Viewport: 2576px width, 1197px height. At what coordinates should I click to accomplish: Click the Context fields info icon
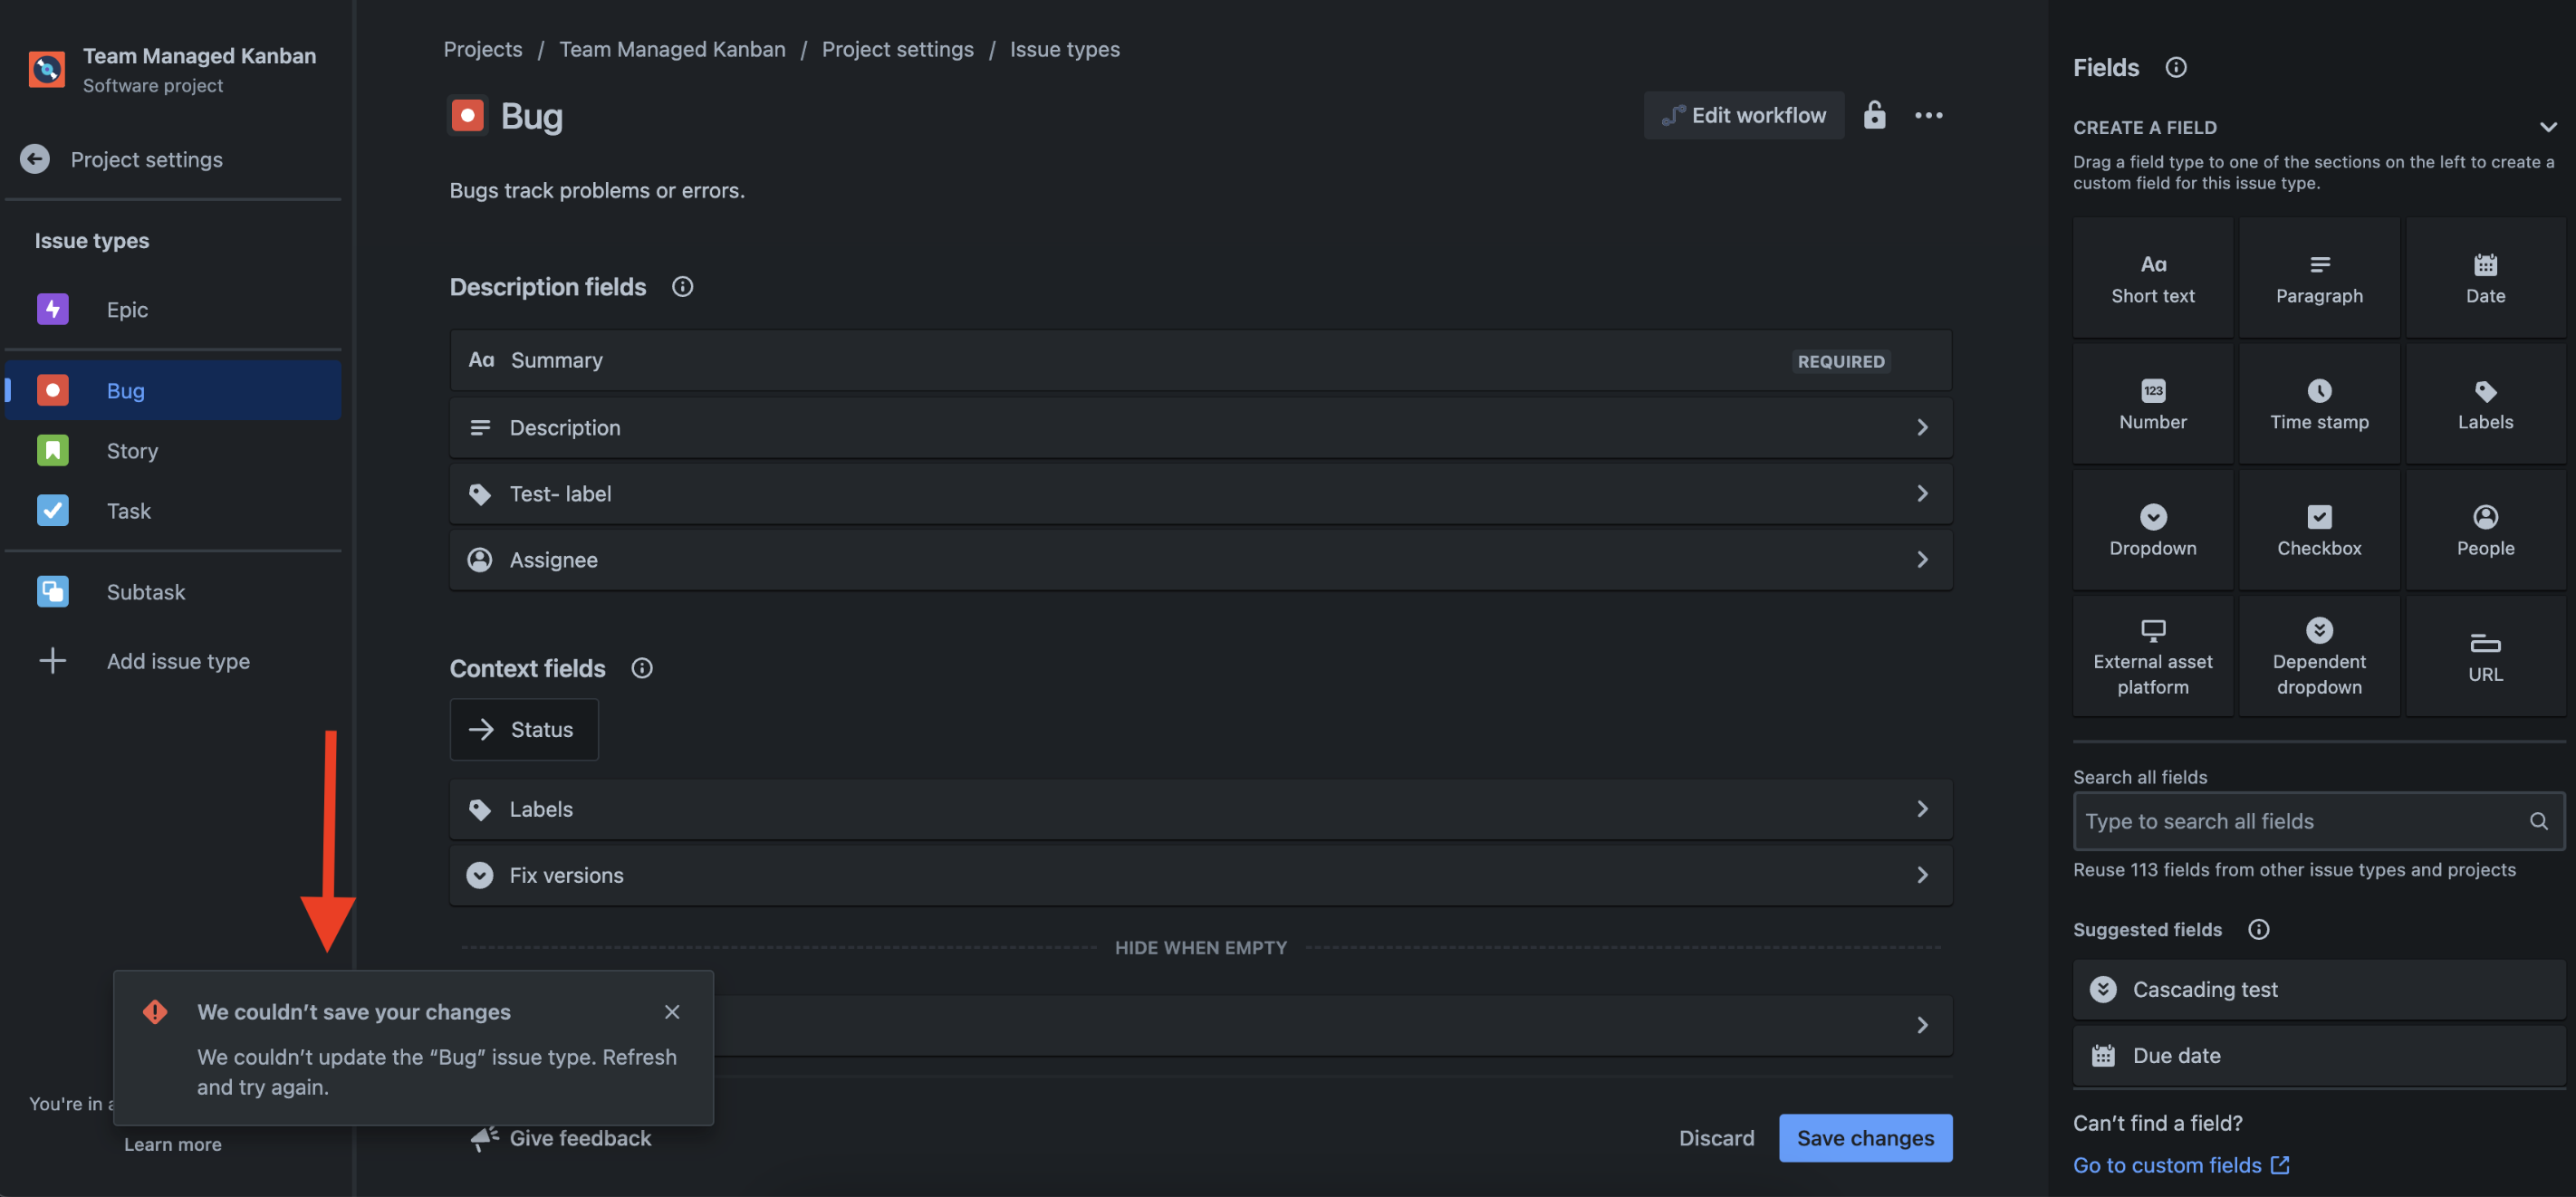[x=642, y=668]
